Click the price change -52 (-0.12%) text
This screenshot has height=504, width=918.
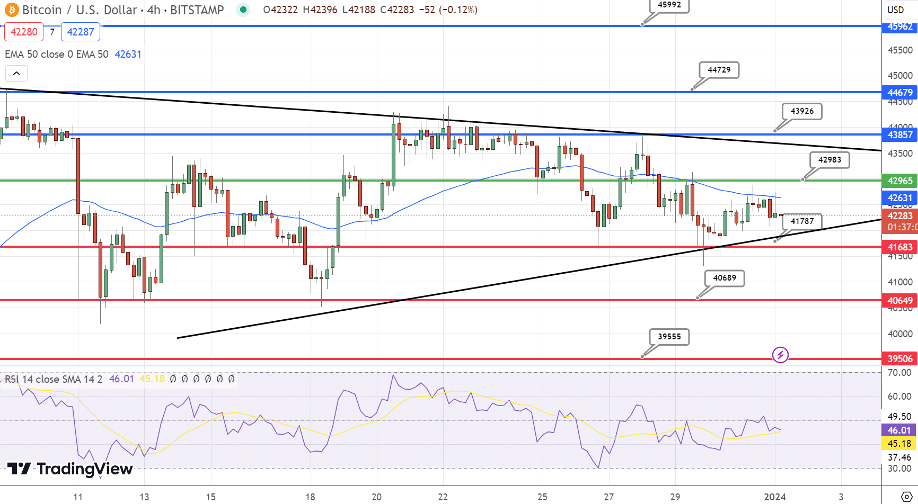click(448, 10)
